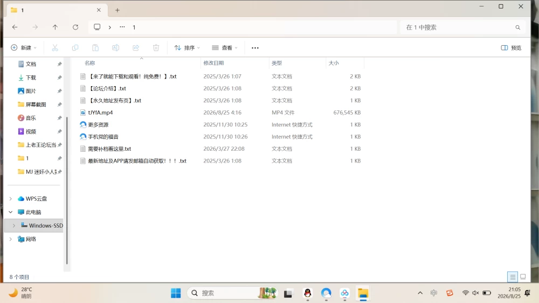539x303 pixels.
Task: Click the This PC icon in address bar
Action: tap(97, 27)
